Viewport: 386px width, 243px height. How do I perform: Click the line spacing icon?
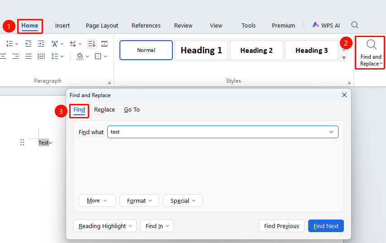coord(55,56)
